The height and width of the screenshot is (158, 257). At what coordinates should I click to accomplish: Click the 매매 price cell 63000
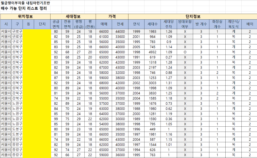tap(104, 109)
